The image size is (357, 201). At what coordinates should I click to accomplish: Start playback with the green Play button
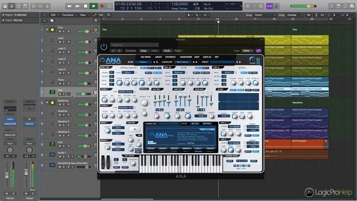[94, 6]
